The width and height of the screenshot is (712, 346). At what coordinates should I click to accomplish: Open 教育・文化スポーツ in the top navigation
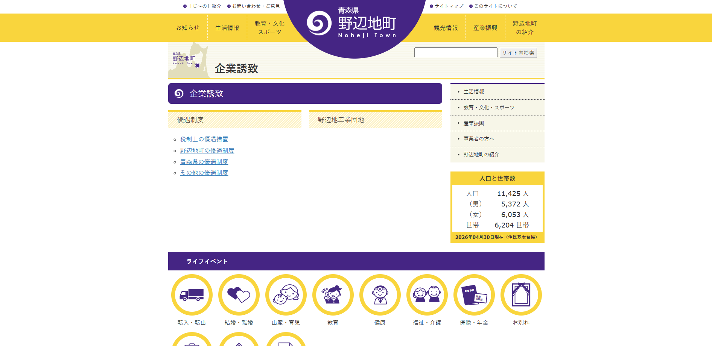pyautogui.click(x=269, y=28)
